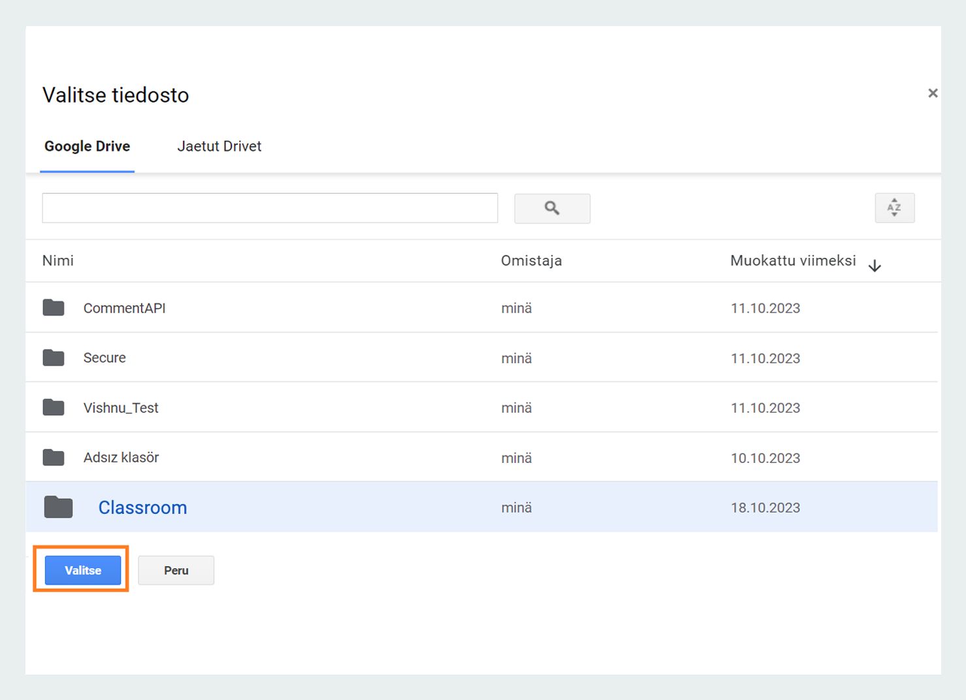The height and width of the screenshot is (700, 966).
Task: Click the folder icon beside Vishnu_Test
Action: click(54, 407)
